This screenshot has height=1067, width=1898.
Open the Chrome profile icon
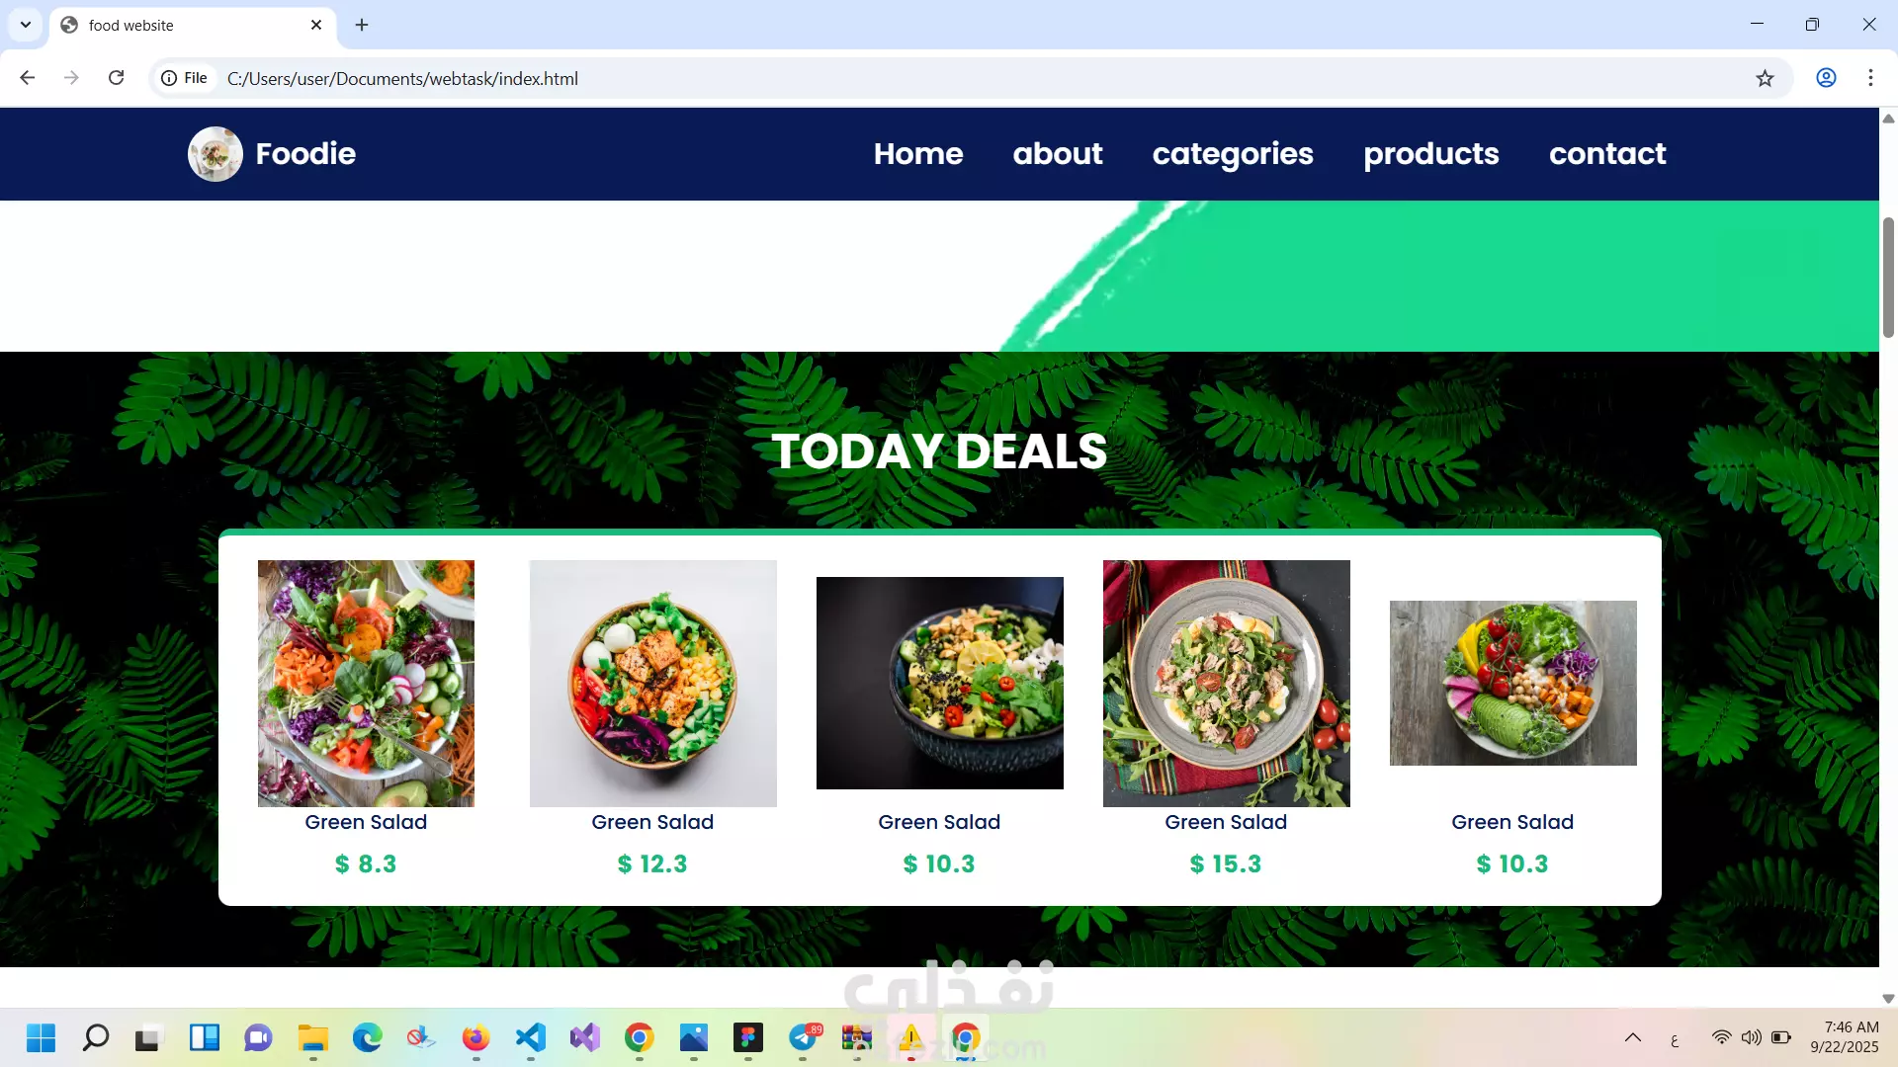(x=1826, y=78)
